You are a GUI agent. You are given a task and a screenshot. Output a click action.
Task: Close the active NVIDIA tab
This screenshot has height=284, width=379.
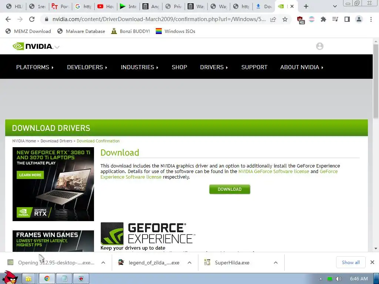[292, 6]
